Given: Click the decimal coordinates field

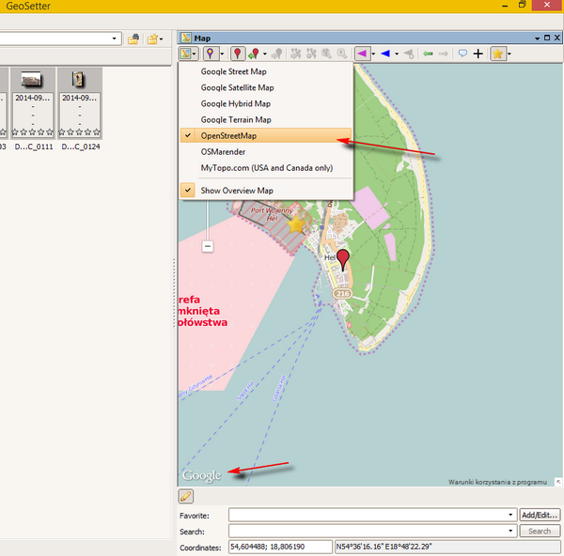Looking at the screenshot, I should point(280,547).
